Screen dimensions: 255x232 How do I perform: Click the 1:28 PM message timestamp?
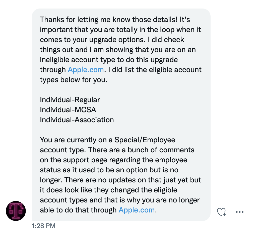[x=44, y=226]
